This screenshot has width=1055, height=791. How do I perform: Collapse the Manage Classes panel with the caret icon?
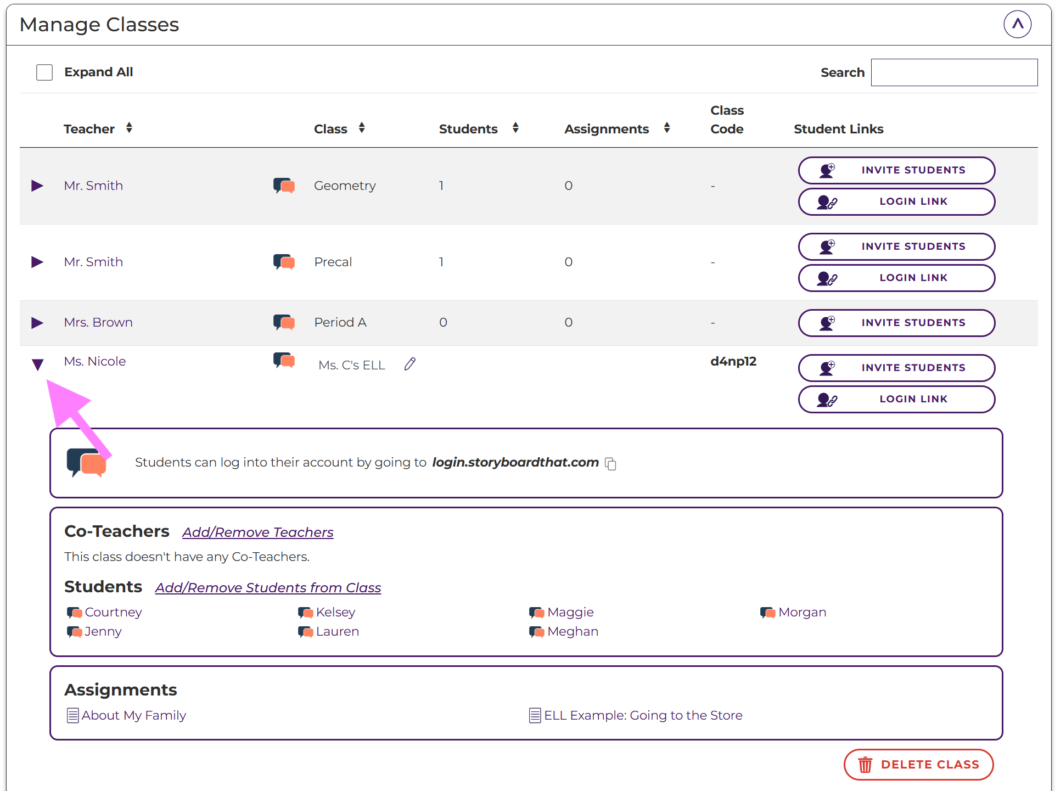pyautogui.click(x=1017, y=24)
